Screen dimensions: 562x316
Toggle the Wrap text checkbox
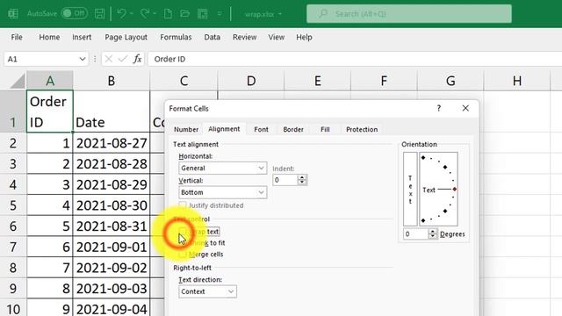pyautogui.click(x=183, y=232)
